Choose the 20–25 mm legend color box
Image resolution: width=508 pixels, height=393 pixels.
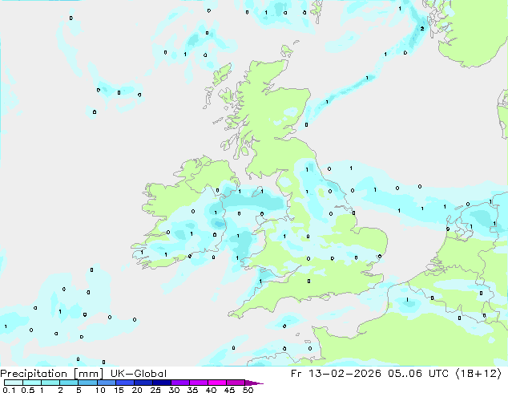(x=143, y=383)
